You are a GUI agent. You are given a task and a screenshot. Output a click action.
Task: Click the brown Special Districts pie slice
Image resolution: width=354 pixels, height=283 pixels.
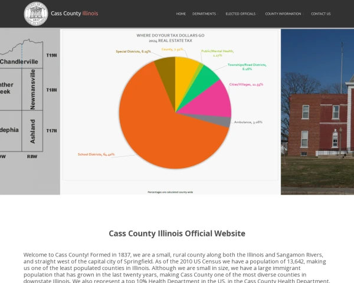pos(168,77)
